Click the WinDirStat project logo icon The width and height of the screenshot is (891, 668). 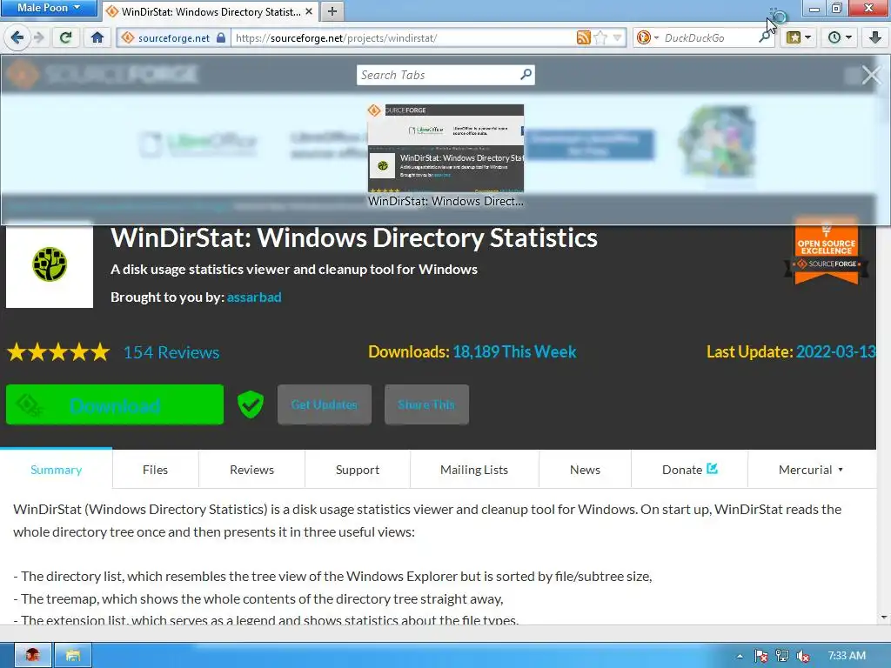(50, 264)
